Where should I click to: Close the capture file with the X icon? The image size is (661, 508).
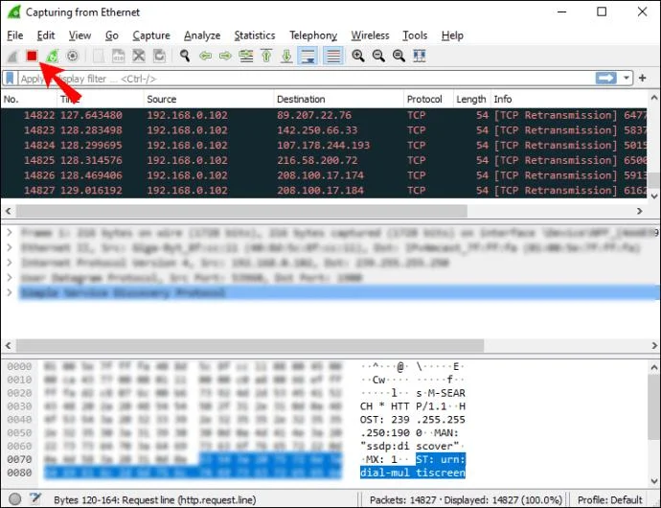[x=139, y=56]
